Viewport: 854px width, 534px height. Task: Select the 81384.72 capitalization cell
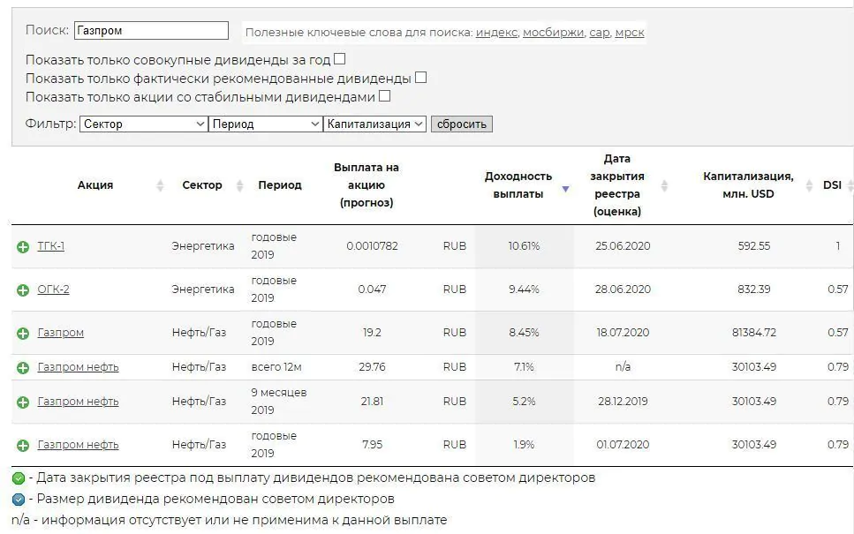click(x=754, y=333)
